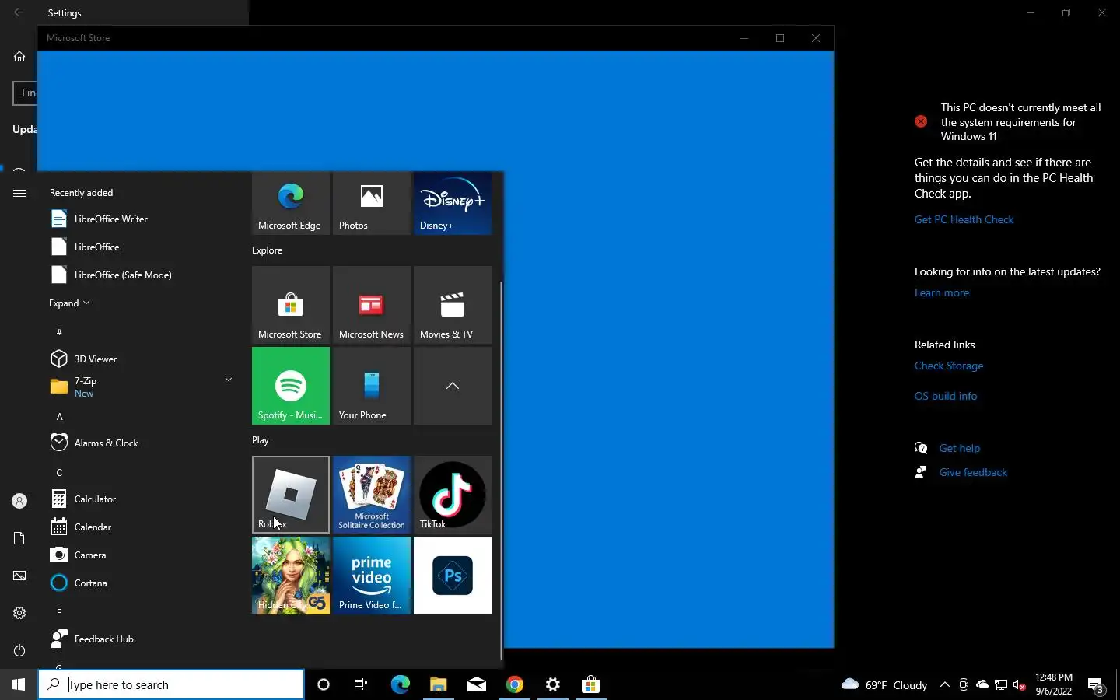Launch the Disney+ tile
The width and height of the screenshot is (1120, 700).
(x=453, y=203)
